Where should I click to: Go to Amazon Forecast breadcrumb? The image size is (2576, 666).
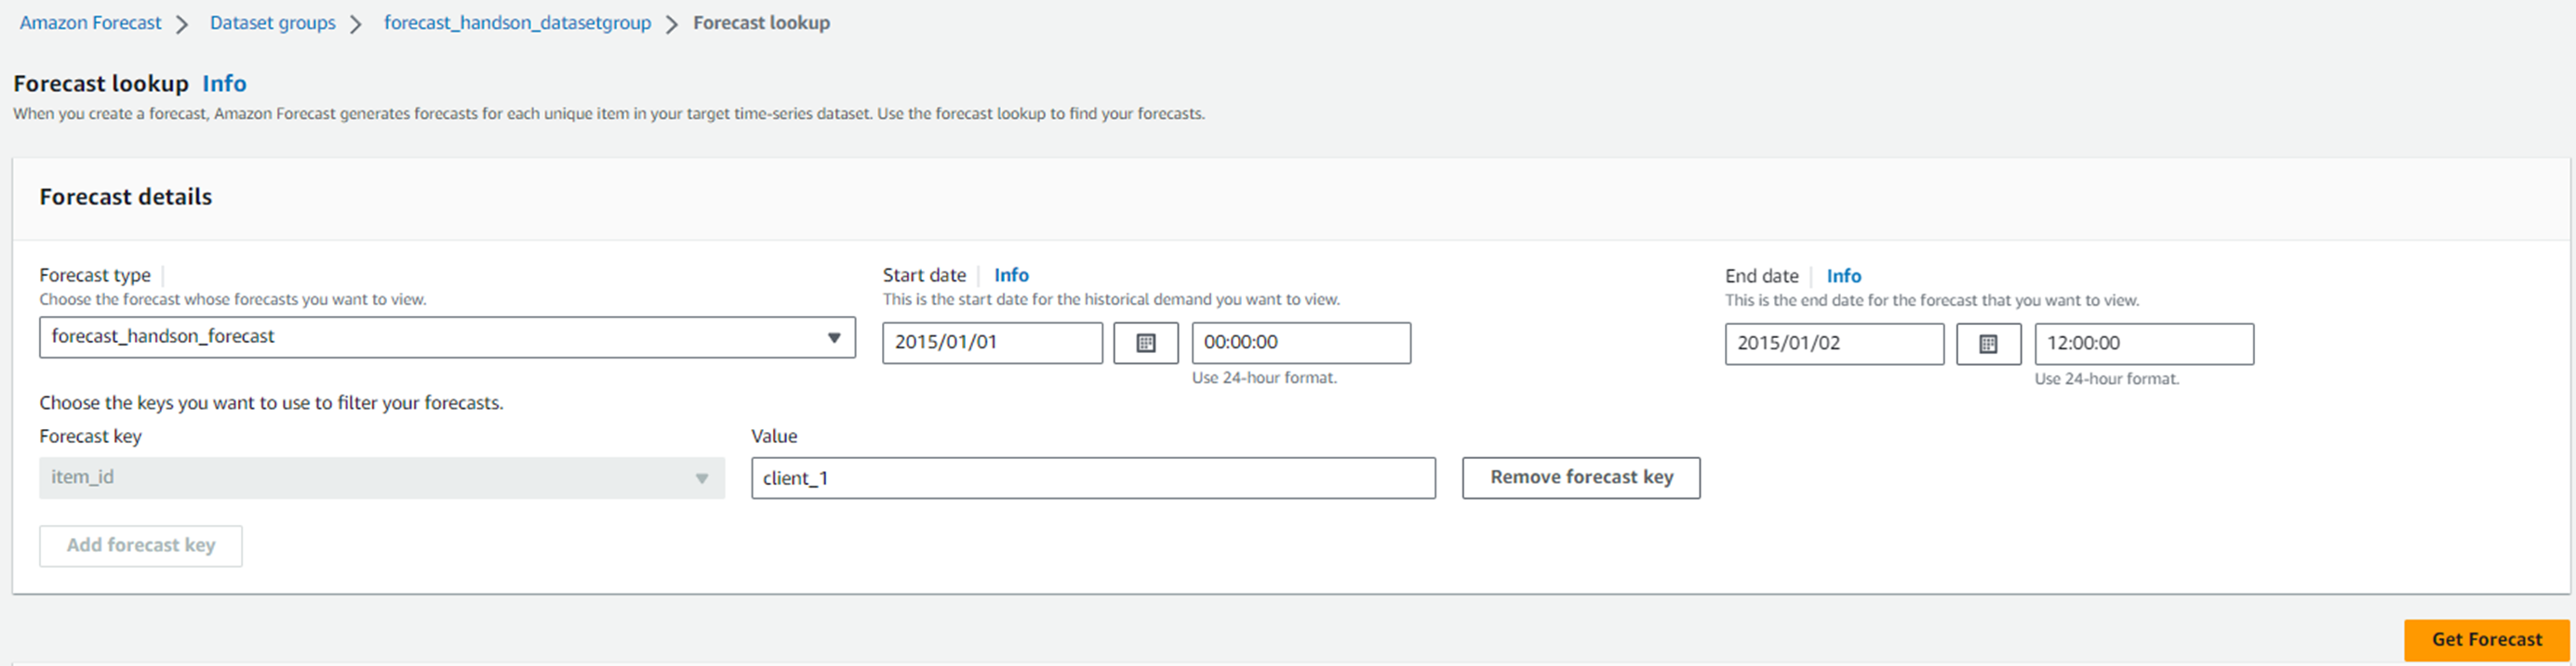coord(90,23)
